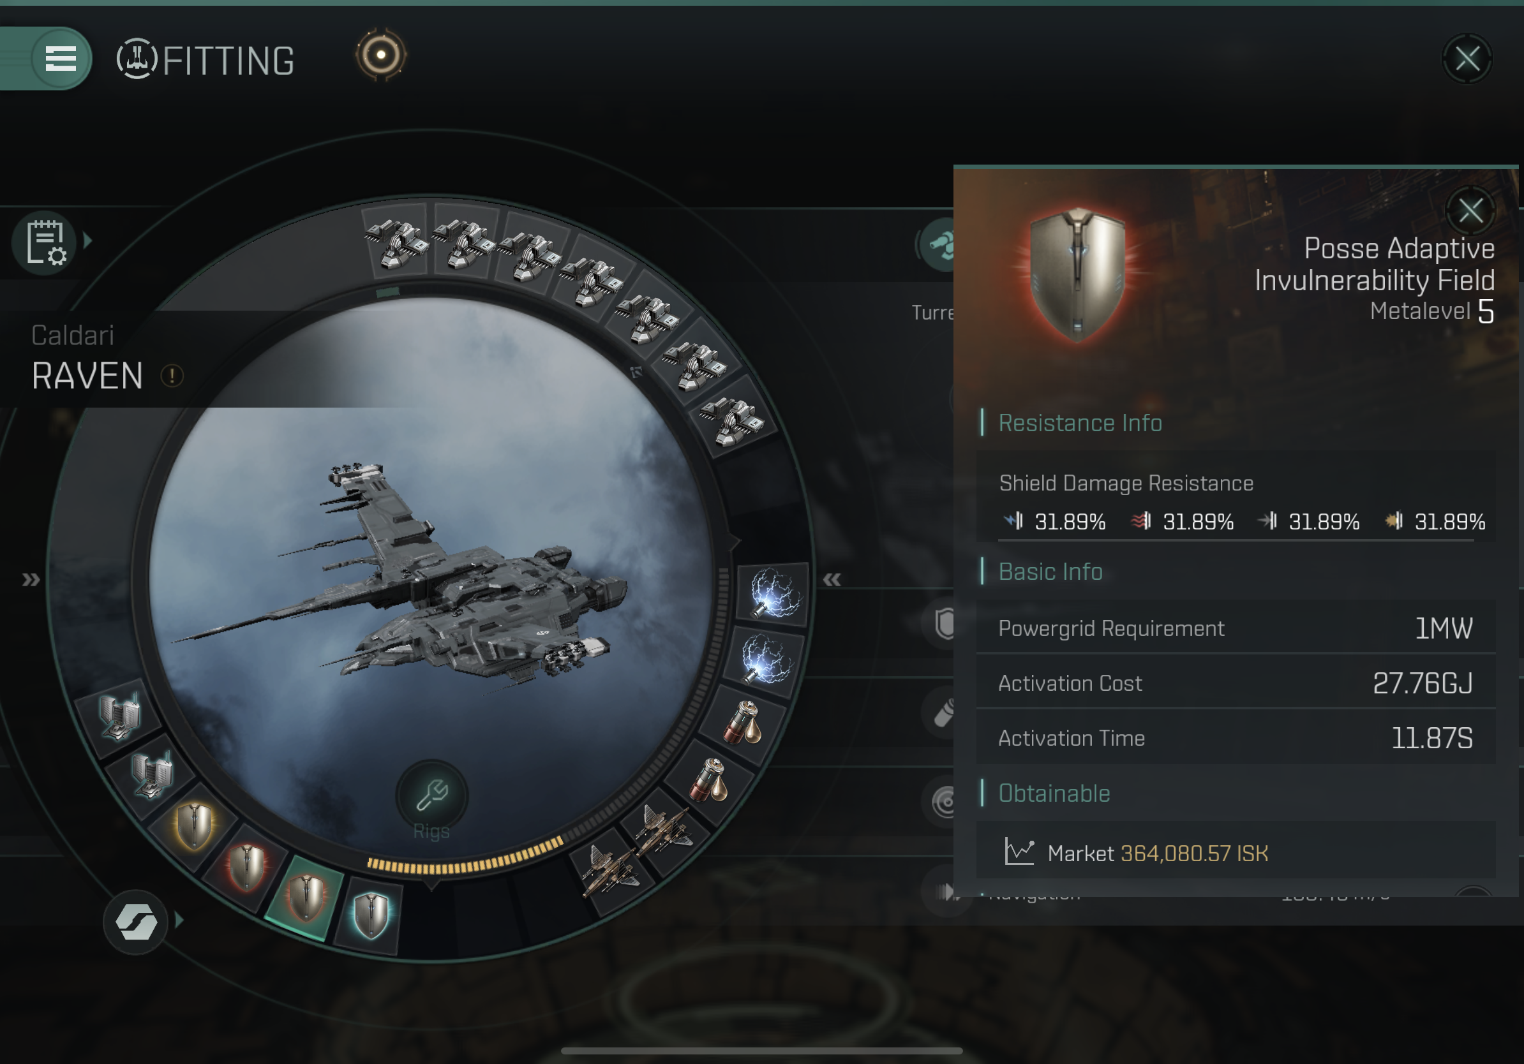Select the gold-glow shield hardener module
The image size is (1524, 1064).
point(195,825)
